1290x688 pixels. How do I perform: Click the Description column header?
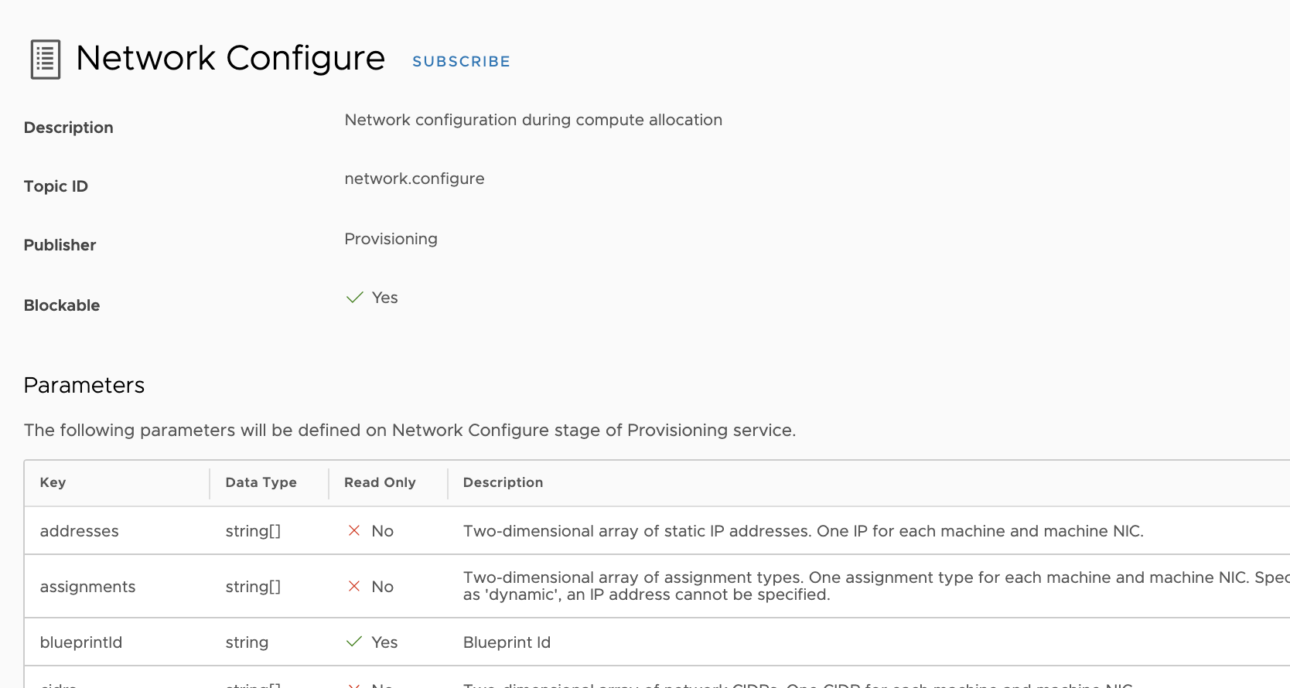tap(503, 482)
